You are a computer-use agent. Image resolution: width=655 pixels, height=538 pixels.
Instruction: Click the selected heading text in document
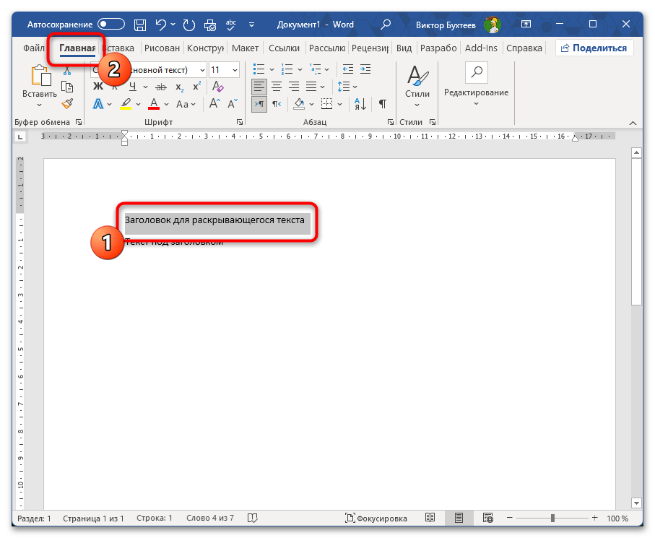tap(214, 220)
